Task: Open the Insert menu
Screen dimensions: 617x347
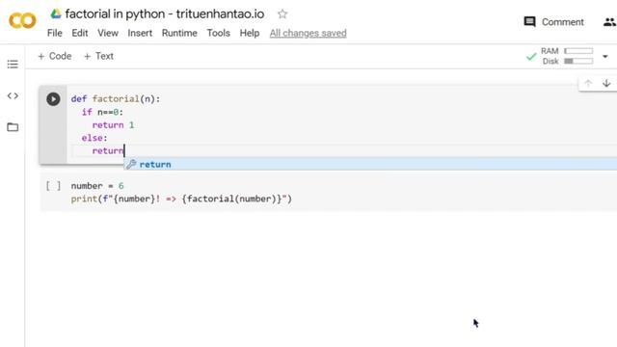Action: point(140,33)
